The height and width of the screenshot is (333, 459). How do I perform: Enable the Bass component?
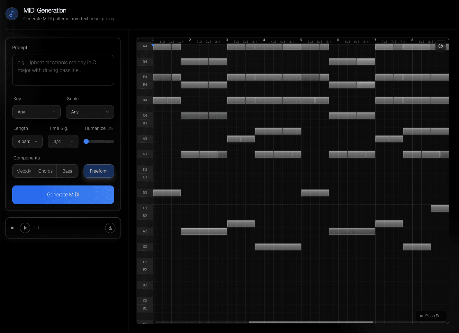click(67, 171)
